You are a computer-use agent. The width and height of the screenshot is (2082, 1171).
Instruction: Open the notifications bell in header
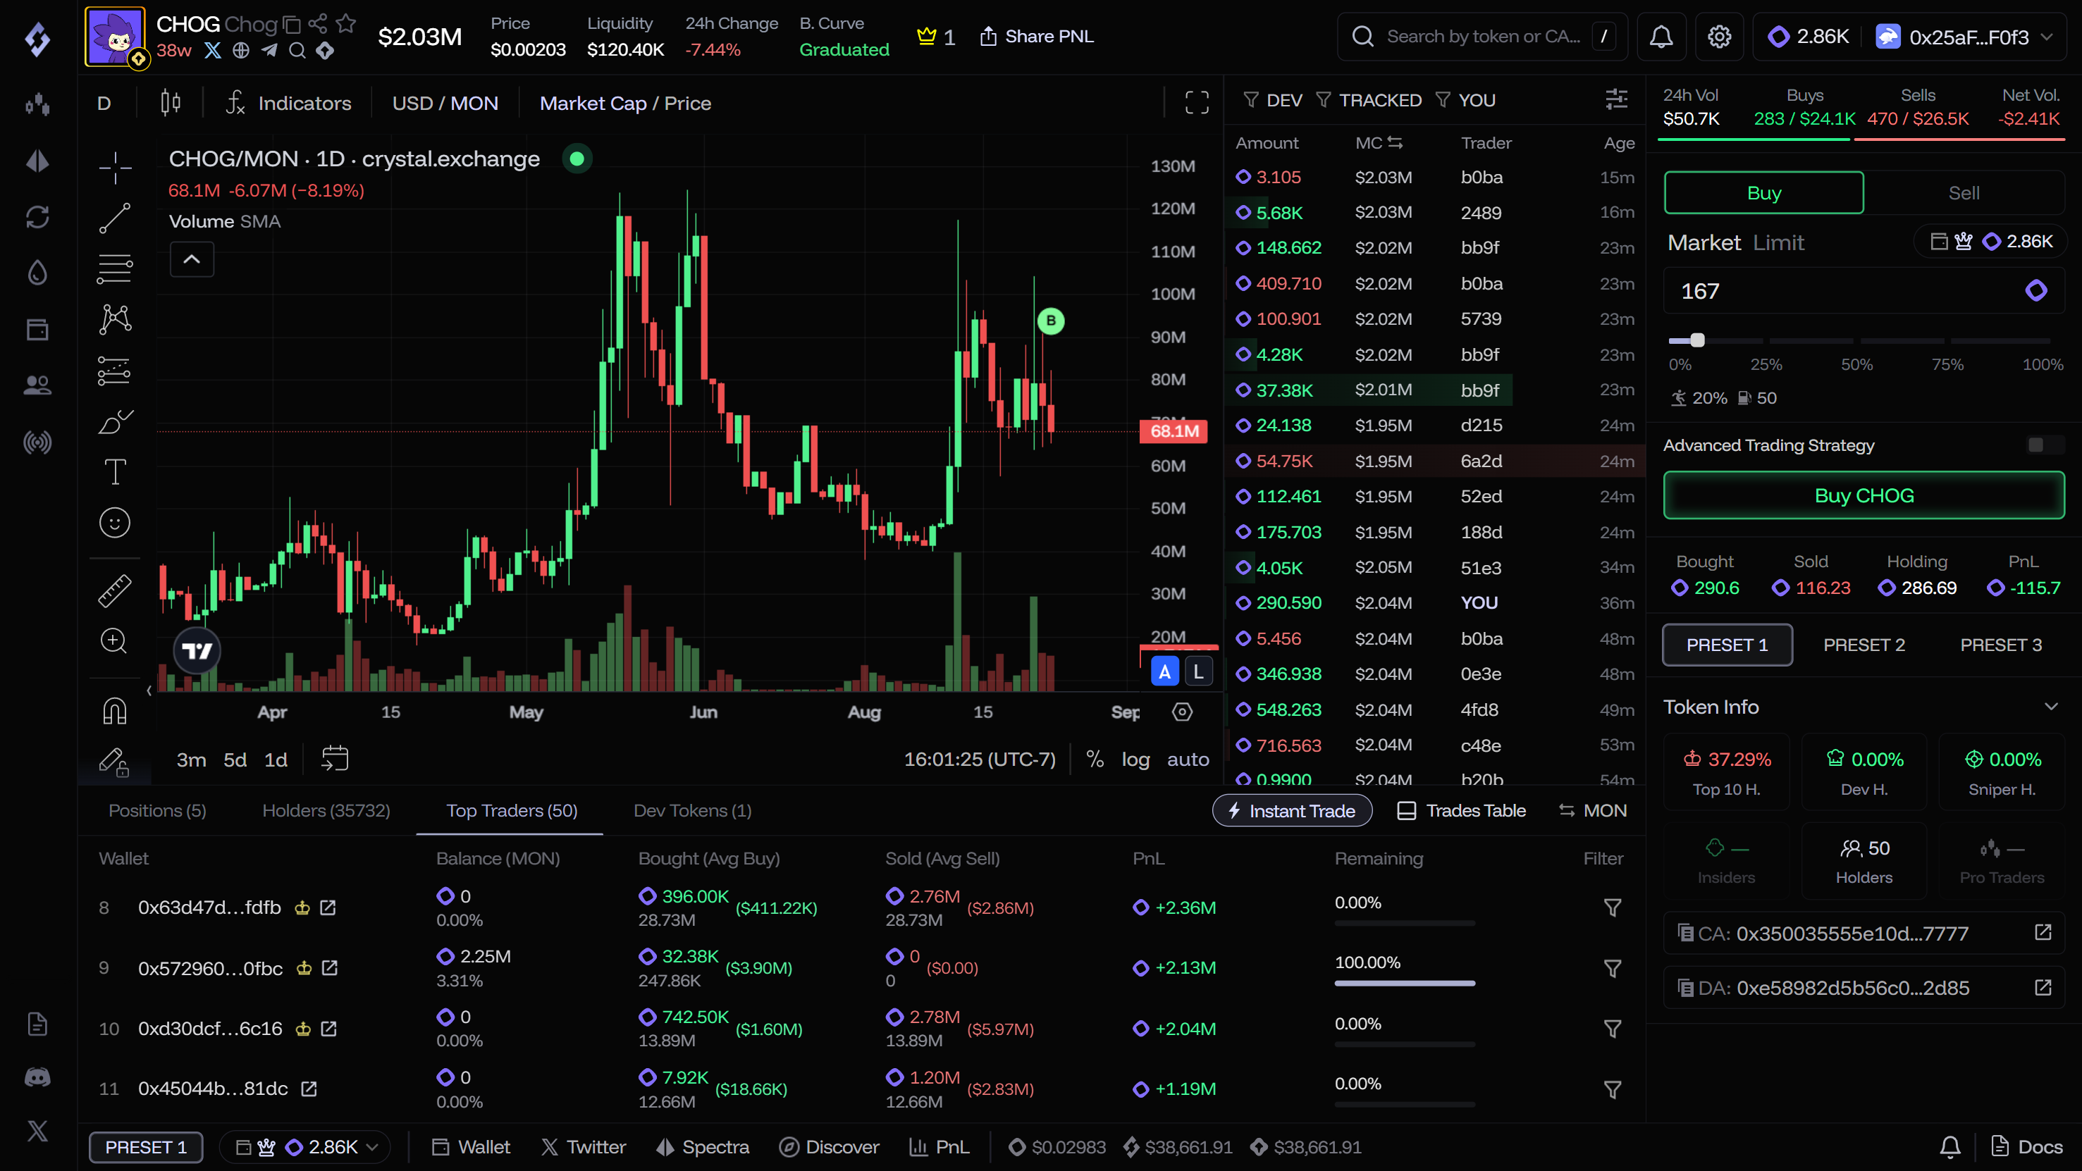pyautogui.click(x=1661, y=37)
